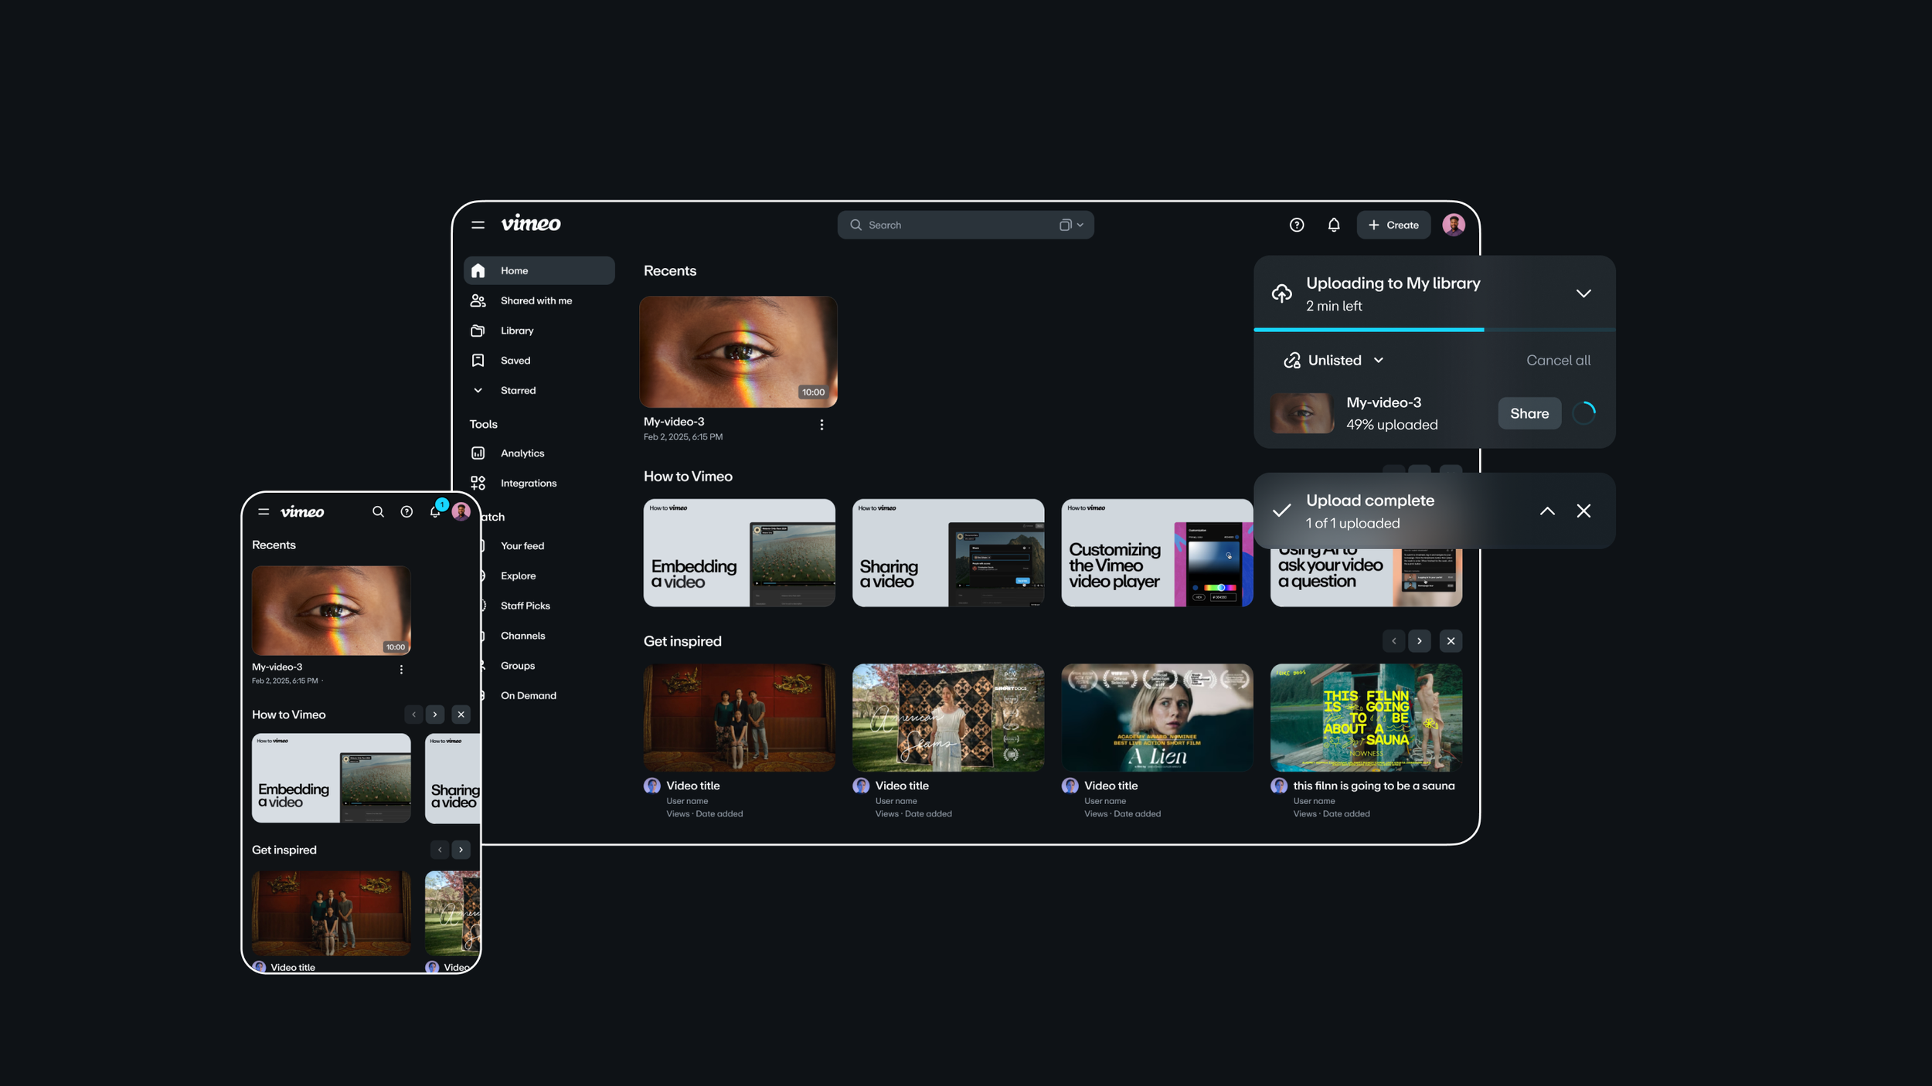Open the My-video-3 thumbnail in Recents

(738, 351)
